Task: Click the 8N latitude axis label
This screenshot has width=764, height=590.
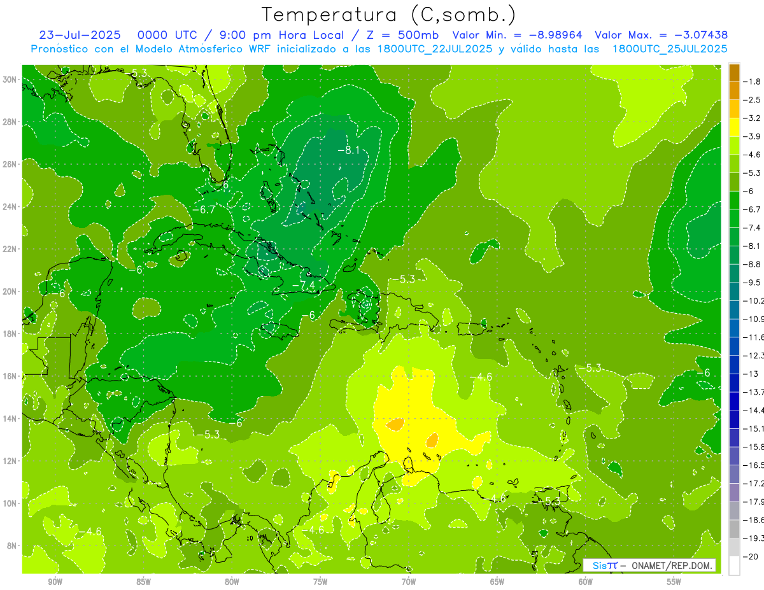Action: pos(13,545)
